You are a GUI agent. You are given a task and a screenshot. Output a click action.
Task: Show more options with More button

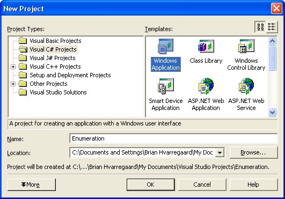pos(32,185)
